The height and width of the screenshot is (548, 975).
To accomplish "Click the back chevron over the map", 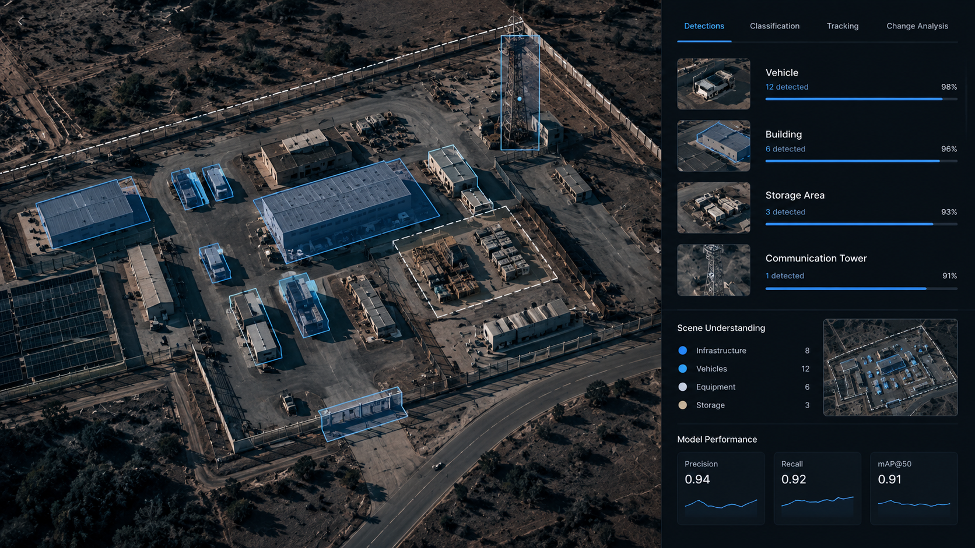I will 20,21.
